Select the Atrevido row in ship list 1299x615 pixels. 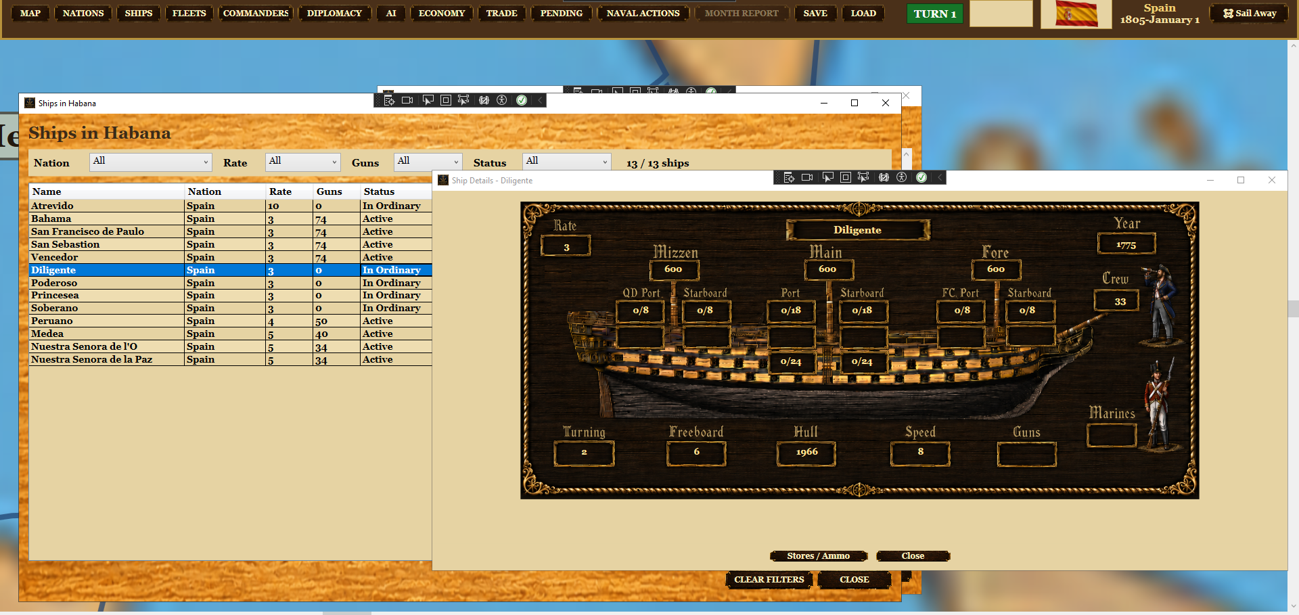230,206
